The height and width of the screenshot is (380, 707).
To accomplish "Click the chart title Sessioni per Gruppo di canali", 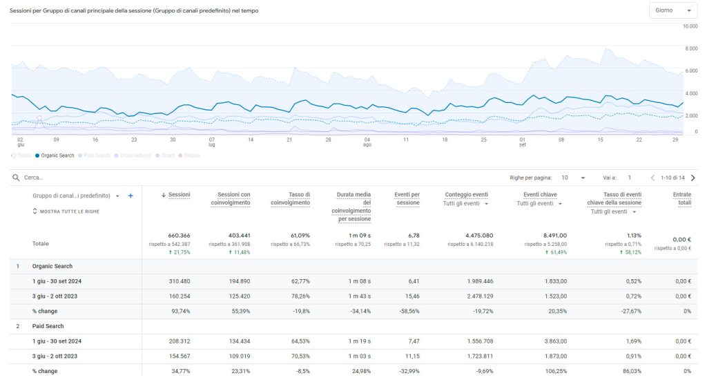I will [134, 11].
